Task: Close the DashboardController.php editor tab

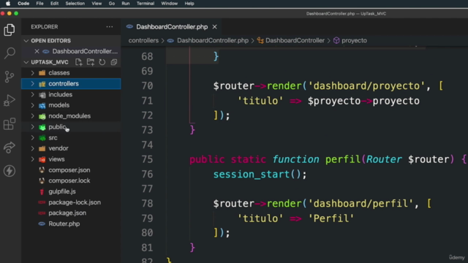Action: [214, 27]
